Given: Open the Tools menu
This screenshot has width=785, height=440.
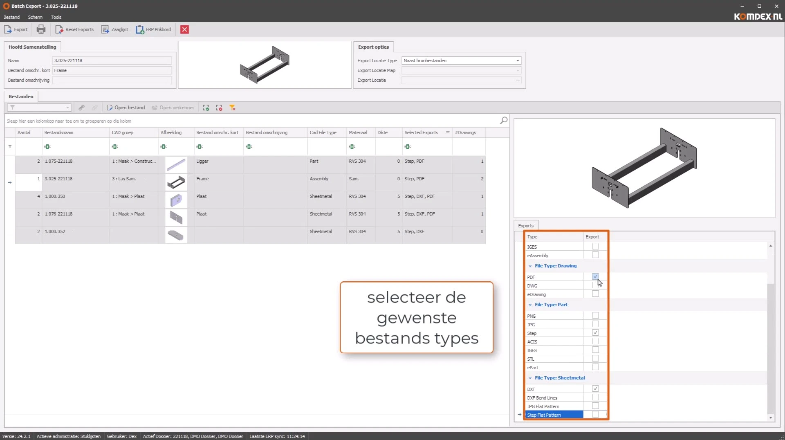Looking at the screenshot, I should [56, 17].
